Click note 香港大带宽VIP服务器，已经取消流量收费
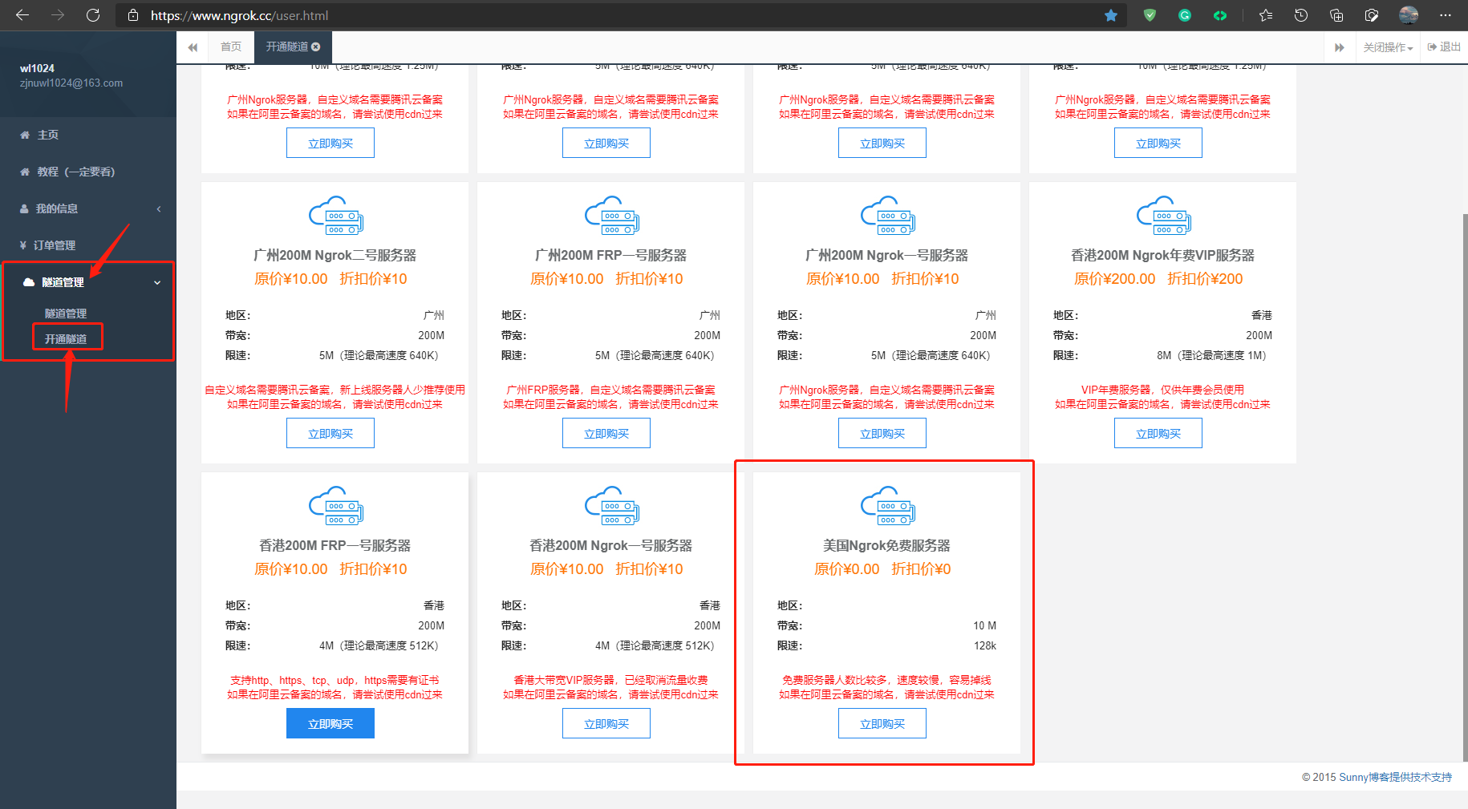The image size is (1468, 809). 610,680
